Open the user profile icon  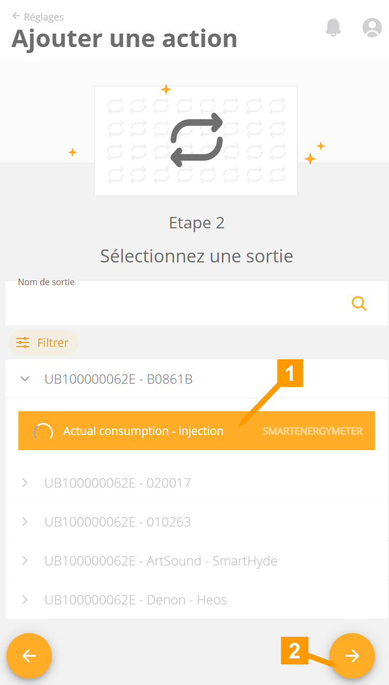372,27
